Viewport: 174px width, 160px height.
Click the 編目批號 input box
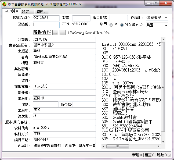pos(119,18)
